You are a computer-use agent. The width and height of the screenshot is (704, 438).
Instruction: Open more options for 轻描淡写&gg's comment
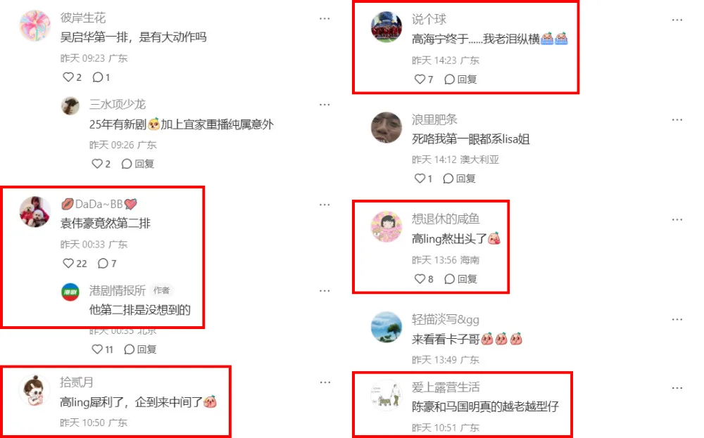coord(677,320)
